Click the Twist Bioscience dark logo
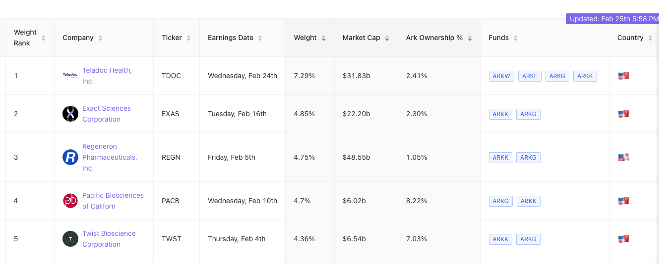 click(x=70, y=239)
